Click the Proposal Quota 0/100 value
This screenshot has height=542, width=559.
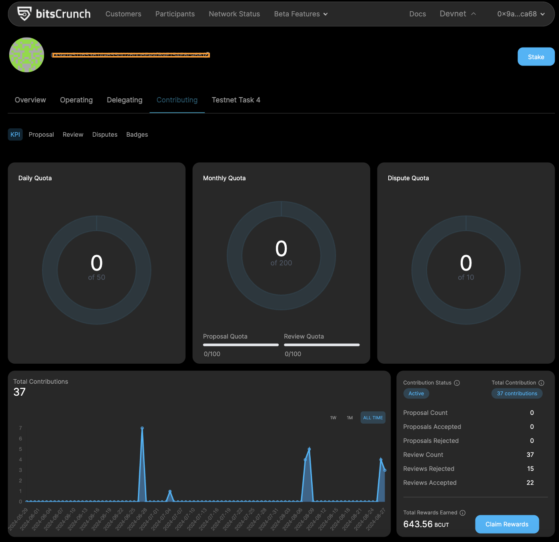(x=212, y=354)
